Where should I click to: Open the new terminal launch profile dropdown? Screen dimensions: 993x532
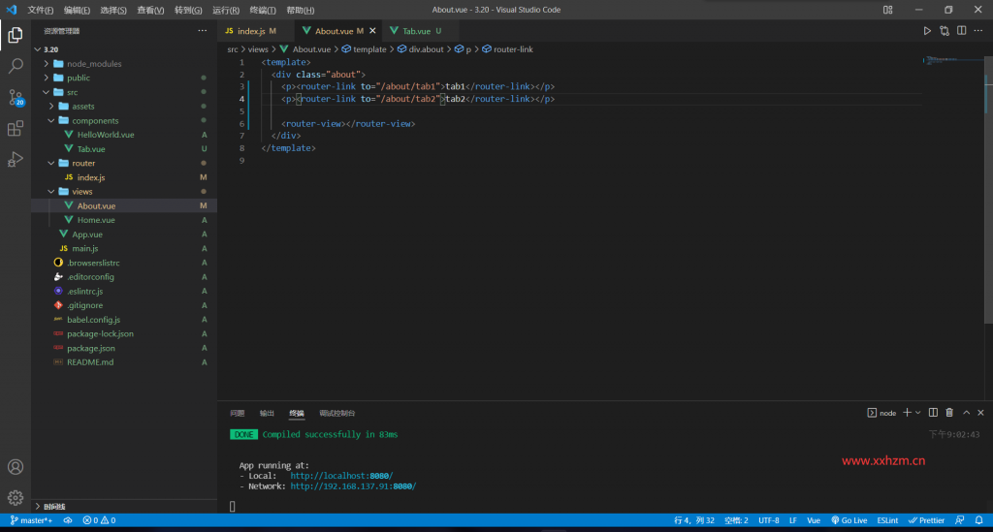click(x=919, y=413)
